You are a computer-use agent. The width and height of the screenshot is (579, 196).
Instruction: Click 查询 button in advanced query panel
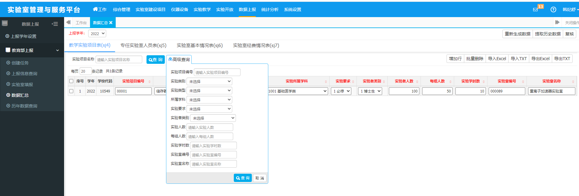coord(243,178)
